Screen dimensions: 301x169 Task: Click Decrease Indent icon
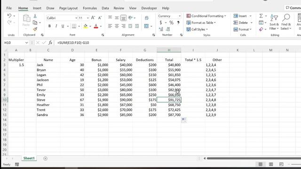(x=130, y=26)
